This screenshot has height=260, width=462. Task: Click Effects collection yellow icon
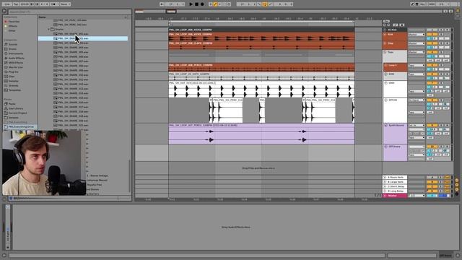[x=5, y=26]
